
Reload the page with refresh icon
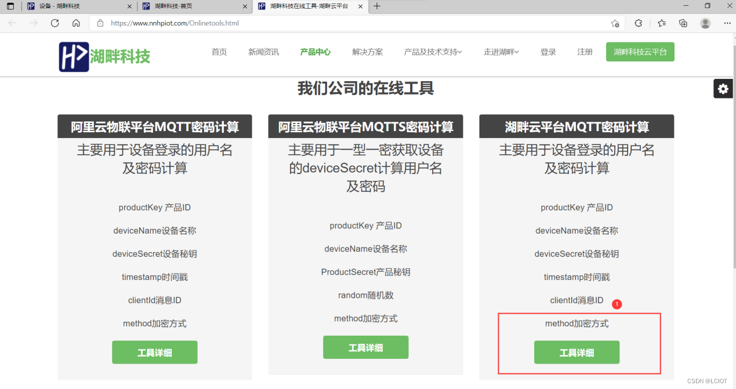(55, 23)
